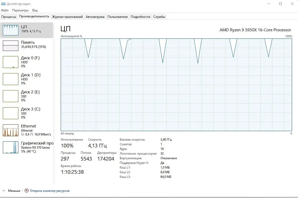Open the Radeon RX 570 GPU graph
Viewport: 298px width, 198px height.
[11, 147]
